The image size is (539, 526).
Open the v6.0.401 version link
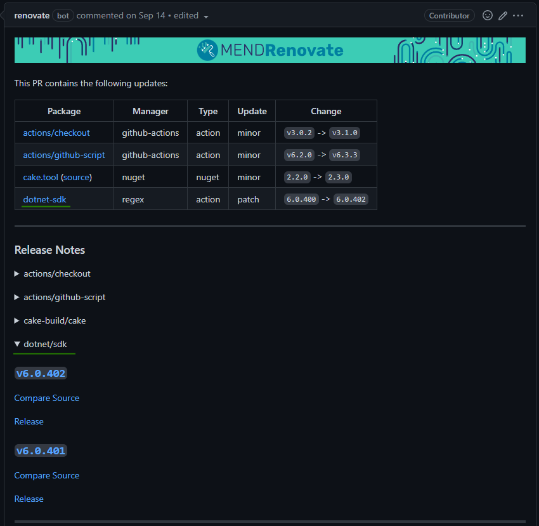coord(41,450)
